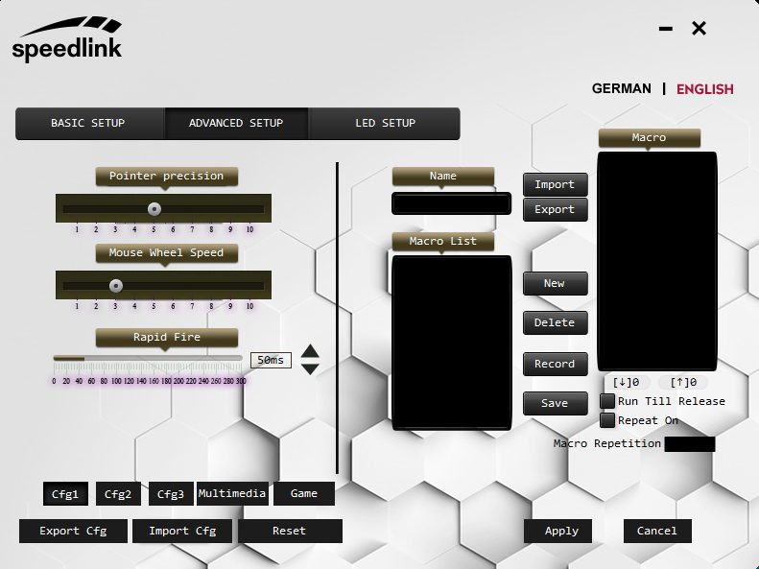759x569 pixels.
Task: Select the Cfg1 profile
Action: click(x=65, y=494)
